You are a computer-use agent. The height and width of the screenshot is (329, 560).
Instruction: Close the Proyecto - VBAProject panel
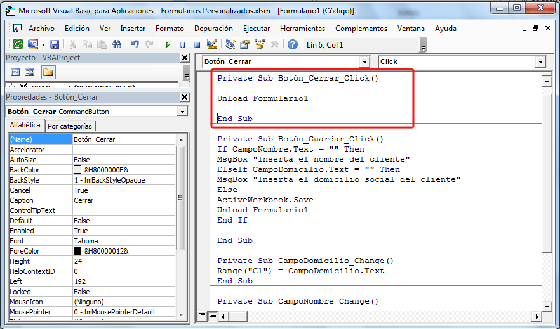[x=185, y=58]
